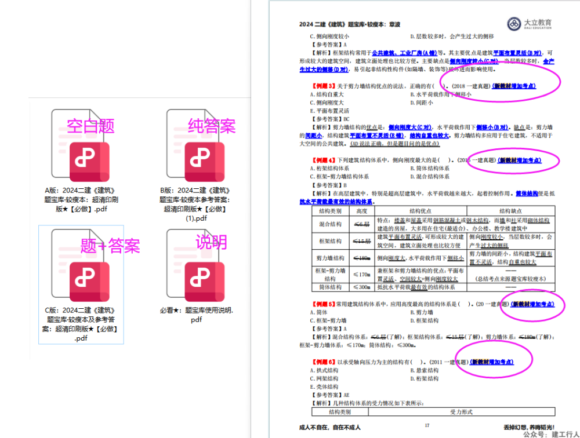Click option 'E. 壳体结构' under 例题6

(x=324, y=386)
